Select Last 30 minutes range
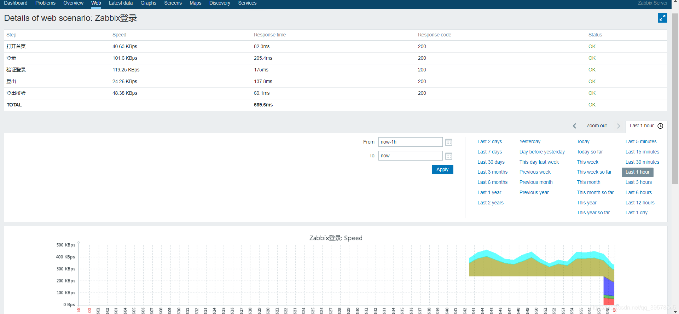 pyautogui.click(x=642, y=162)
